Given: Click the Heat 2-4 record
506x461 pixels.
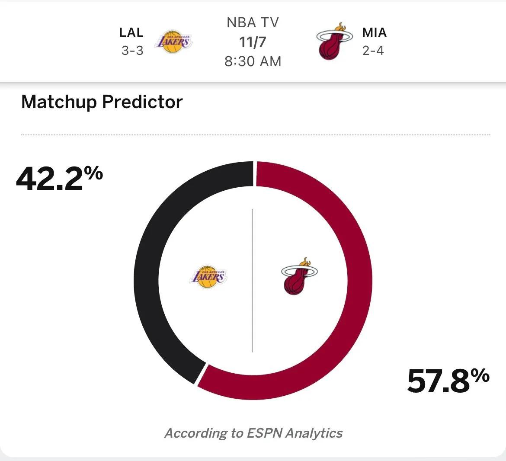Looking at the screenshot, I should pyautogui.click(x=373, y=51).
